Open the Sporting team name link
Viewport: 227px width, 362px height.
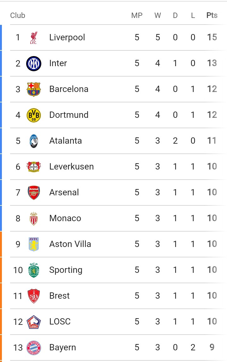(x=66, y=270)
